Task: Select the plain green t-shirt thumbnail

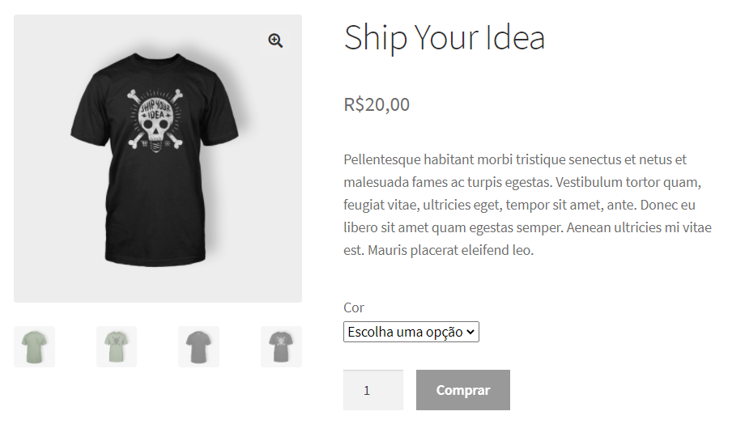Action: click(34, 346)
